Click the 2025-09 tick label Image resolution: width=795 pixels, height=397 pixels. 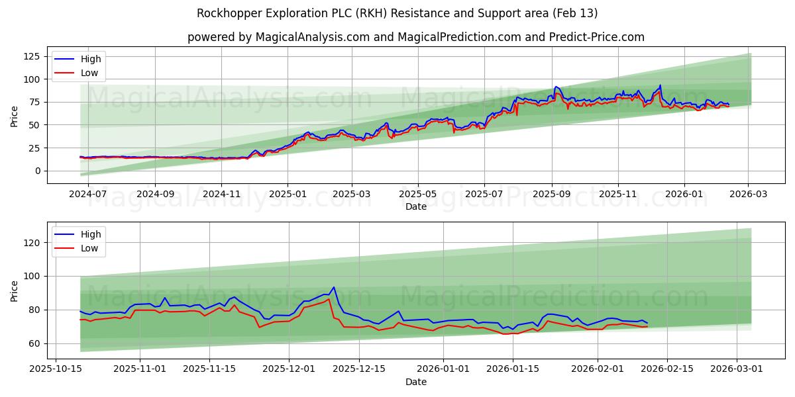click(x=551, y=195)
